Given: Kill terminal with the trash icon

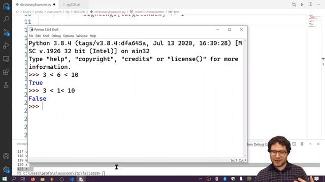Looking at the screenshot, I should (302, 144).
